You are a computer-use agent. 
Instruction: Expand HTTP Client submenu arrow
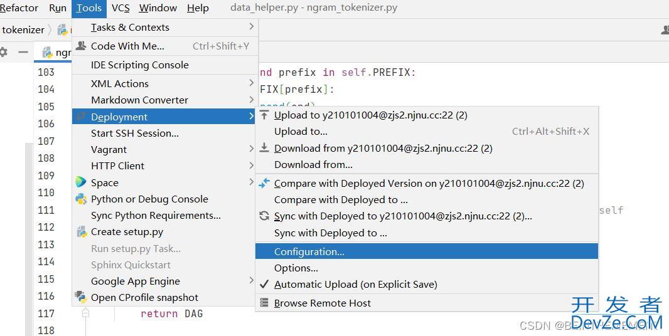coord(251,165)
